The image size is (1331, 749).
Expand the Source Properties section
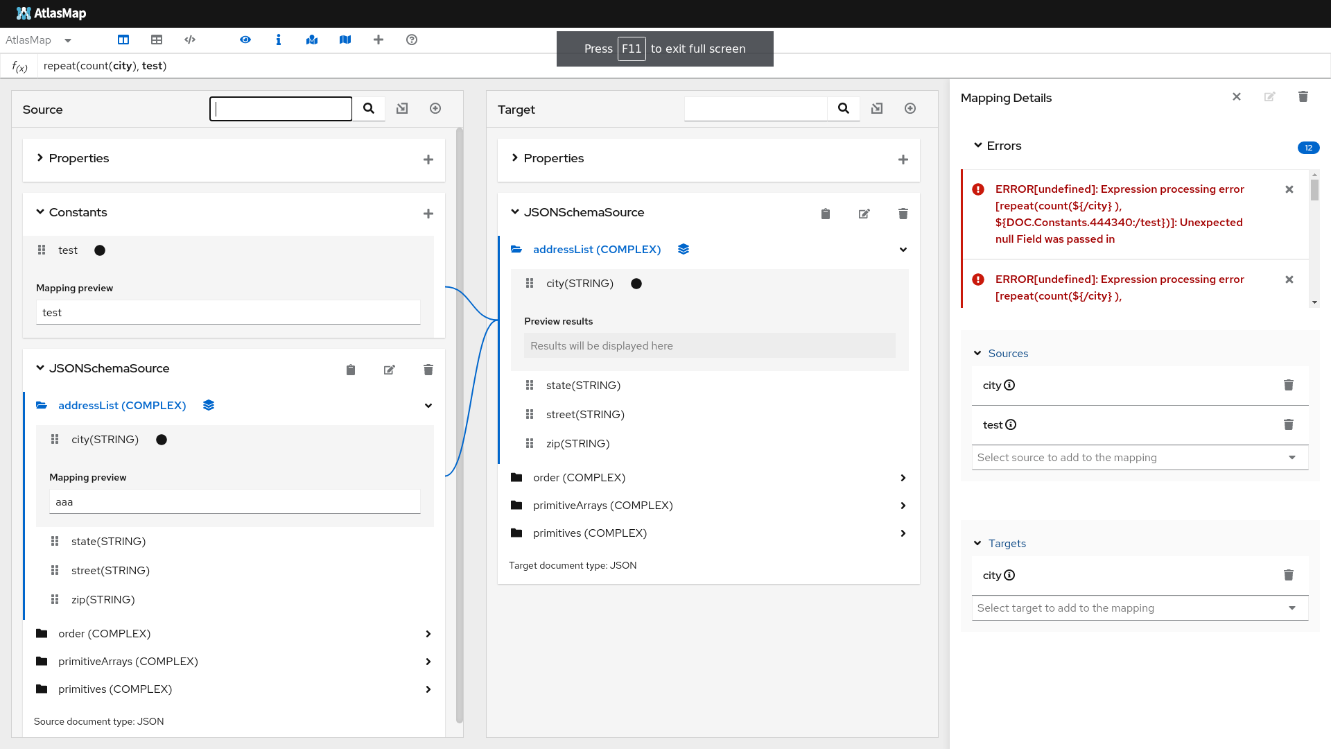tap(40, 158)
